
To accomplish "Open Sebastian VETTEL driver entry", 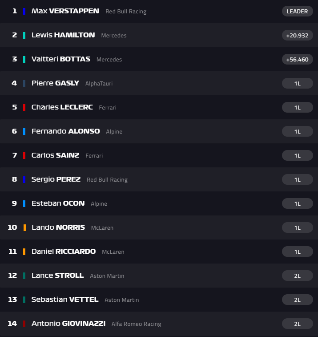I will (159, 300).
